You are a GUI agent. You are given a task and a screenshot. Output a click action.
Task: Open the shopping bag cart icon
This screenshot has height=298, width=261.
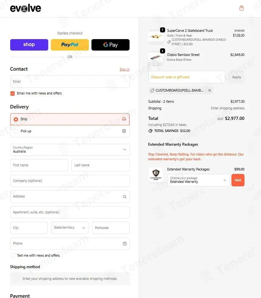point(241,8)
